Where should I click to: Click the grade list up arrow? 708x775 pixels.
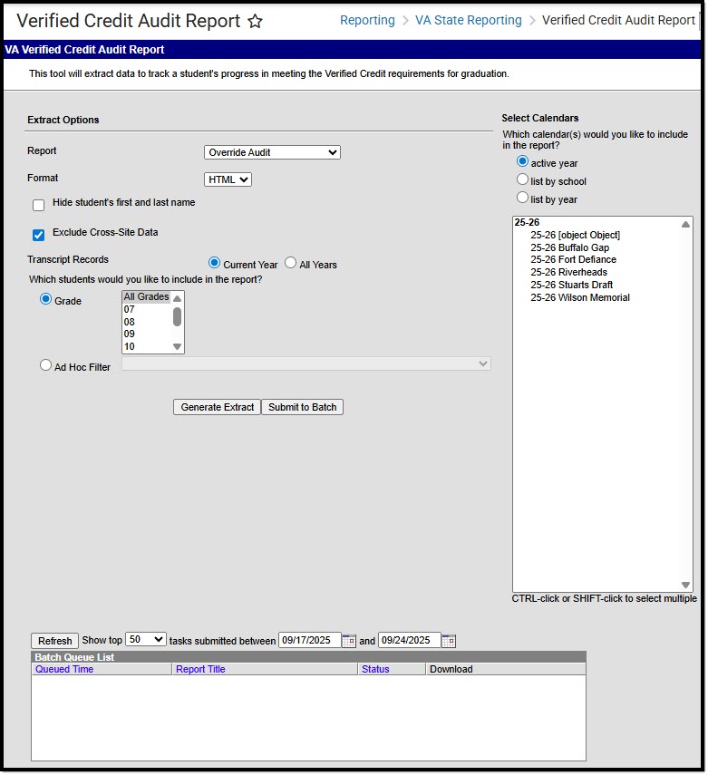click(177, 298)
